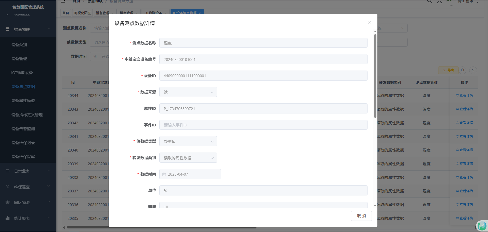Viewport: 488px width, 232px height.
Task: Open the 值数据类型 dropdown showing 整型值
Action: pos(188,141)
